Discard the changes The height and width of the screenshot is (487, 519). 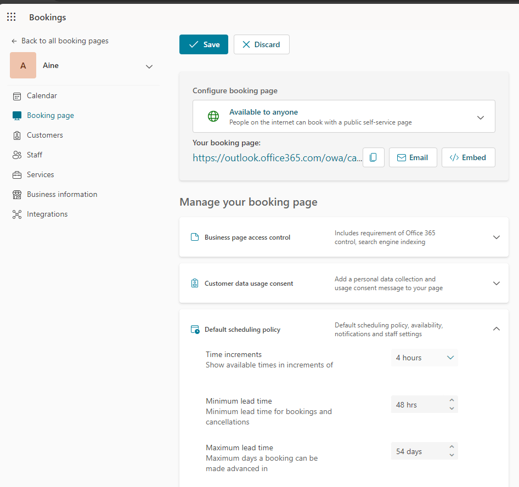coord(262,44)
